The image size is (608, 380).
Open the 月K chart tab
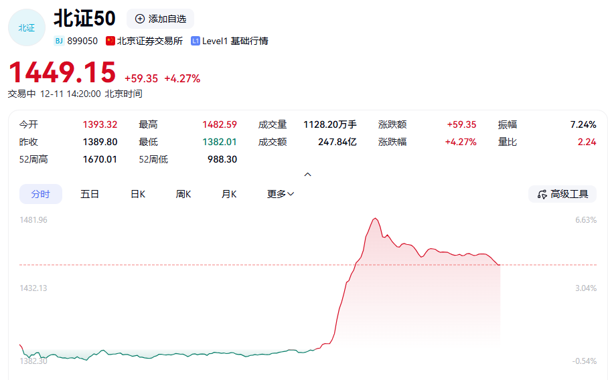click(x=229, y=194)
